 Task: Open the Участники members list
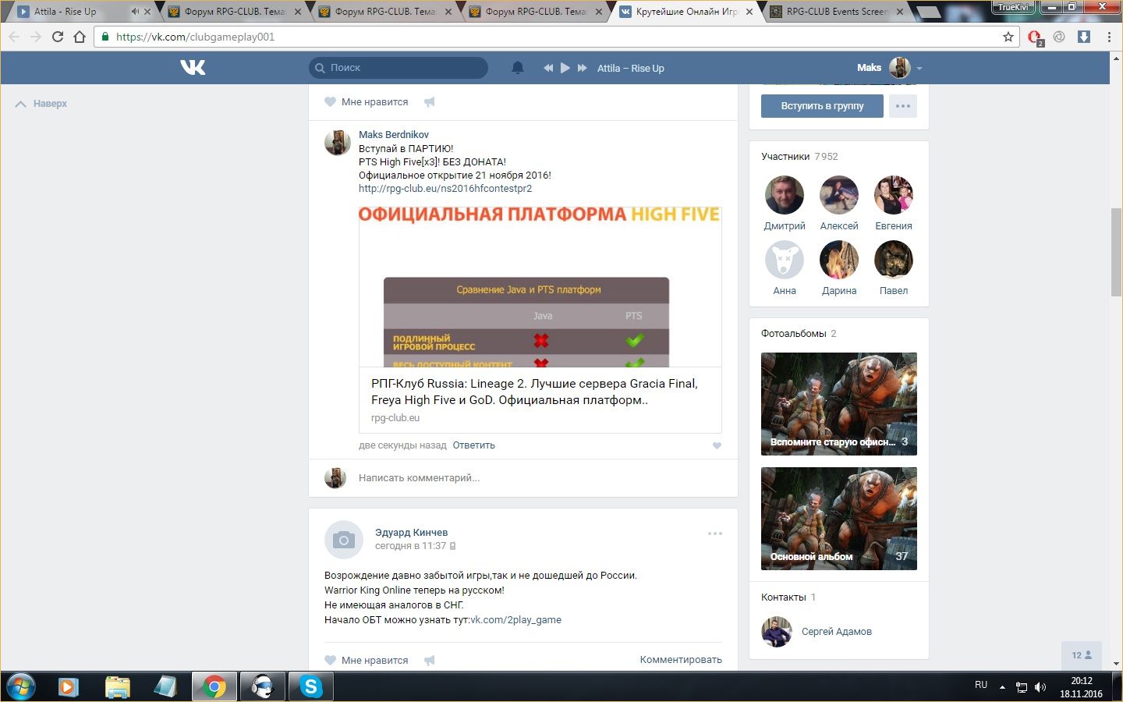(799, 157)
